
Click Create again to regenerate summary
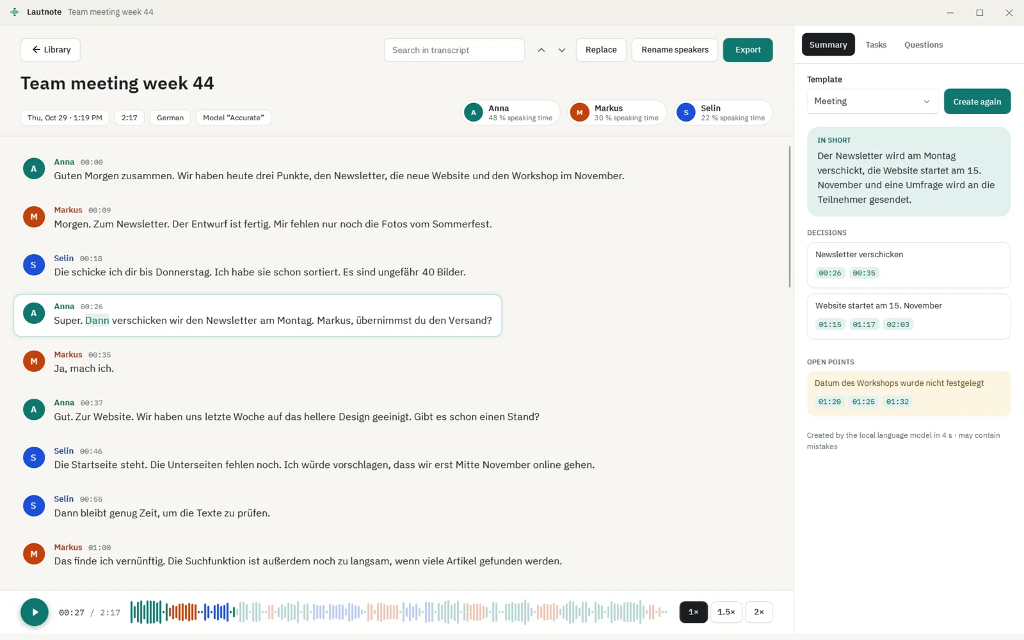(977, 101)
